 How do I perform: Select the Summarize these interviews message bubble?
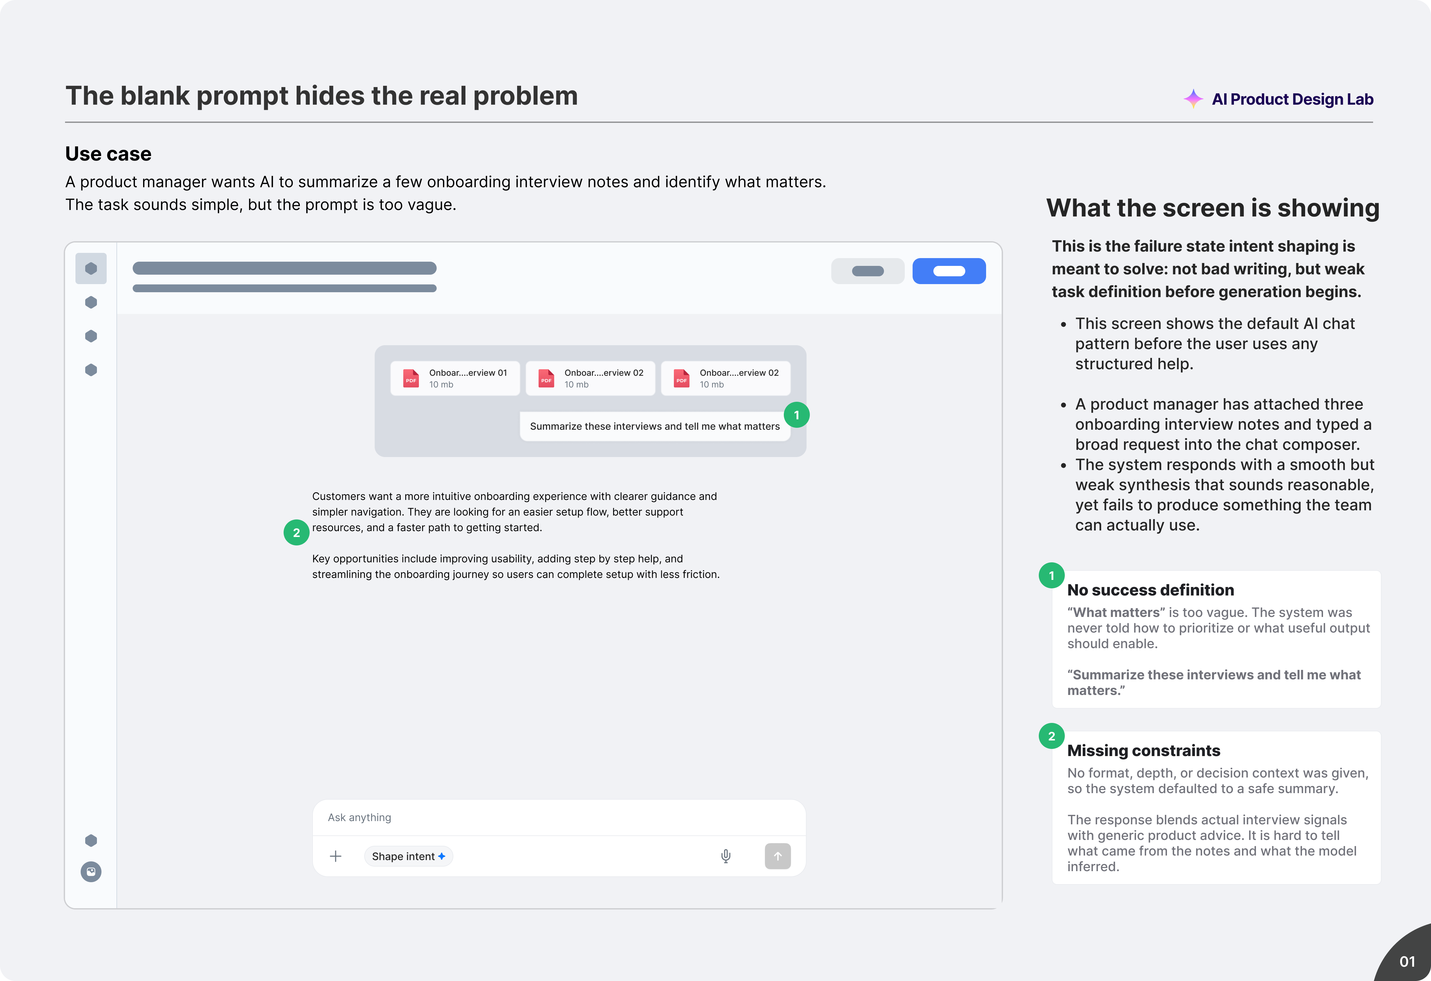tap(654, 426)
